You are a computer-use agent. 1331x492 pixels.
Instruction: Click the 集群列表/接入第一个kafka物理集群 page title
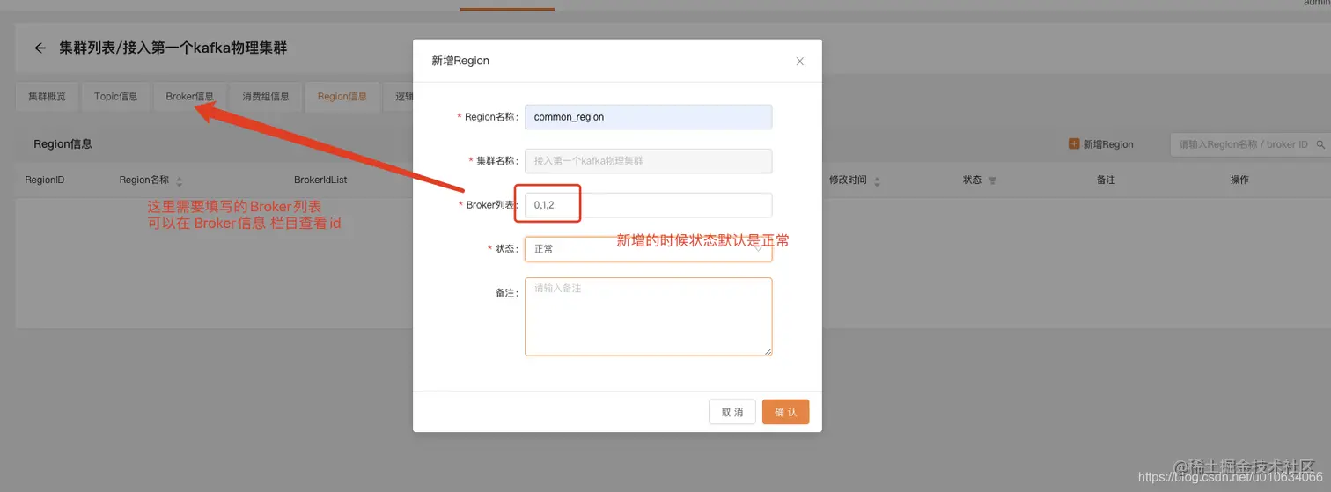coord(173,48)
